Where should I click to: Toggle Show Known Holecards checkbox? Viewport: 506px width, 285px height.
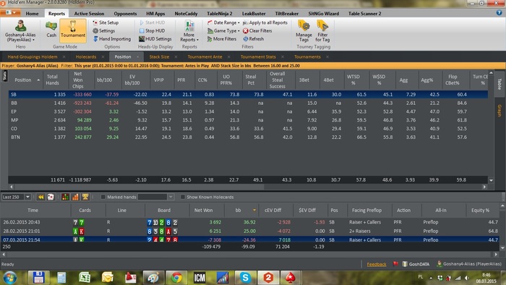183,197
